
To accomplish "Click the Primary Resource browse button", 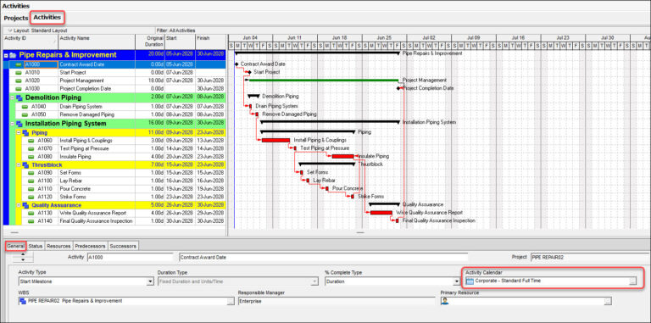I will coord(608,302).
